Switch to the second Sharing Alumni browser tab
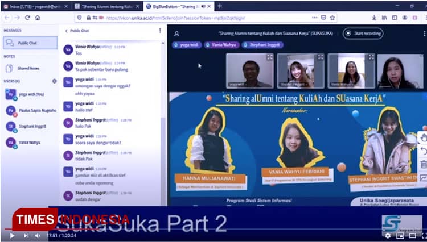The image size is (427, 242). 107,6
